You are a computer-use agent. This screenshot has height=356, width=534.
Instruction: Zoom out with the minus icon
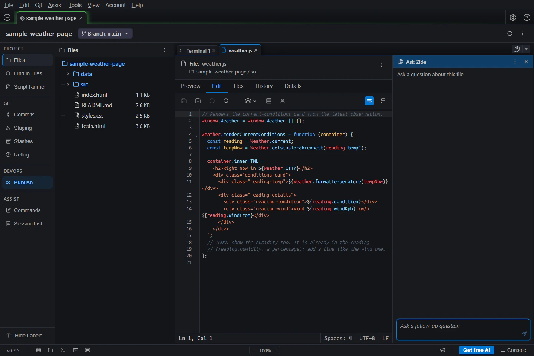[254, 350]
